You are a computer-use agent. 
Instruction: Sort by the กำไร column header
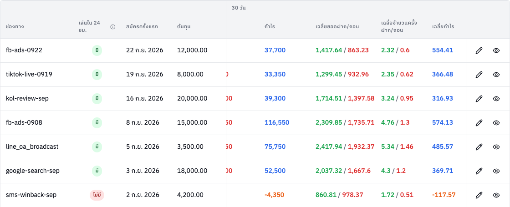click(270, 27)
